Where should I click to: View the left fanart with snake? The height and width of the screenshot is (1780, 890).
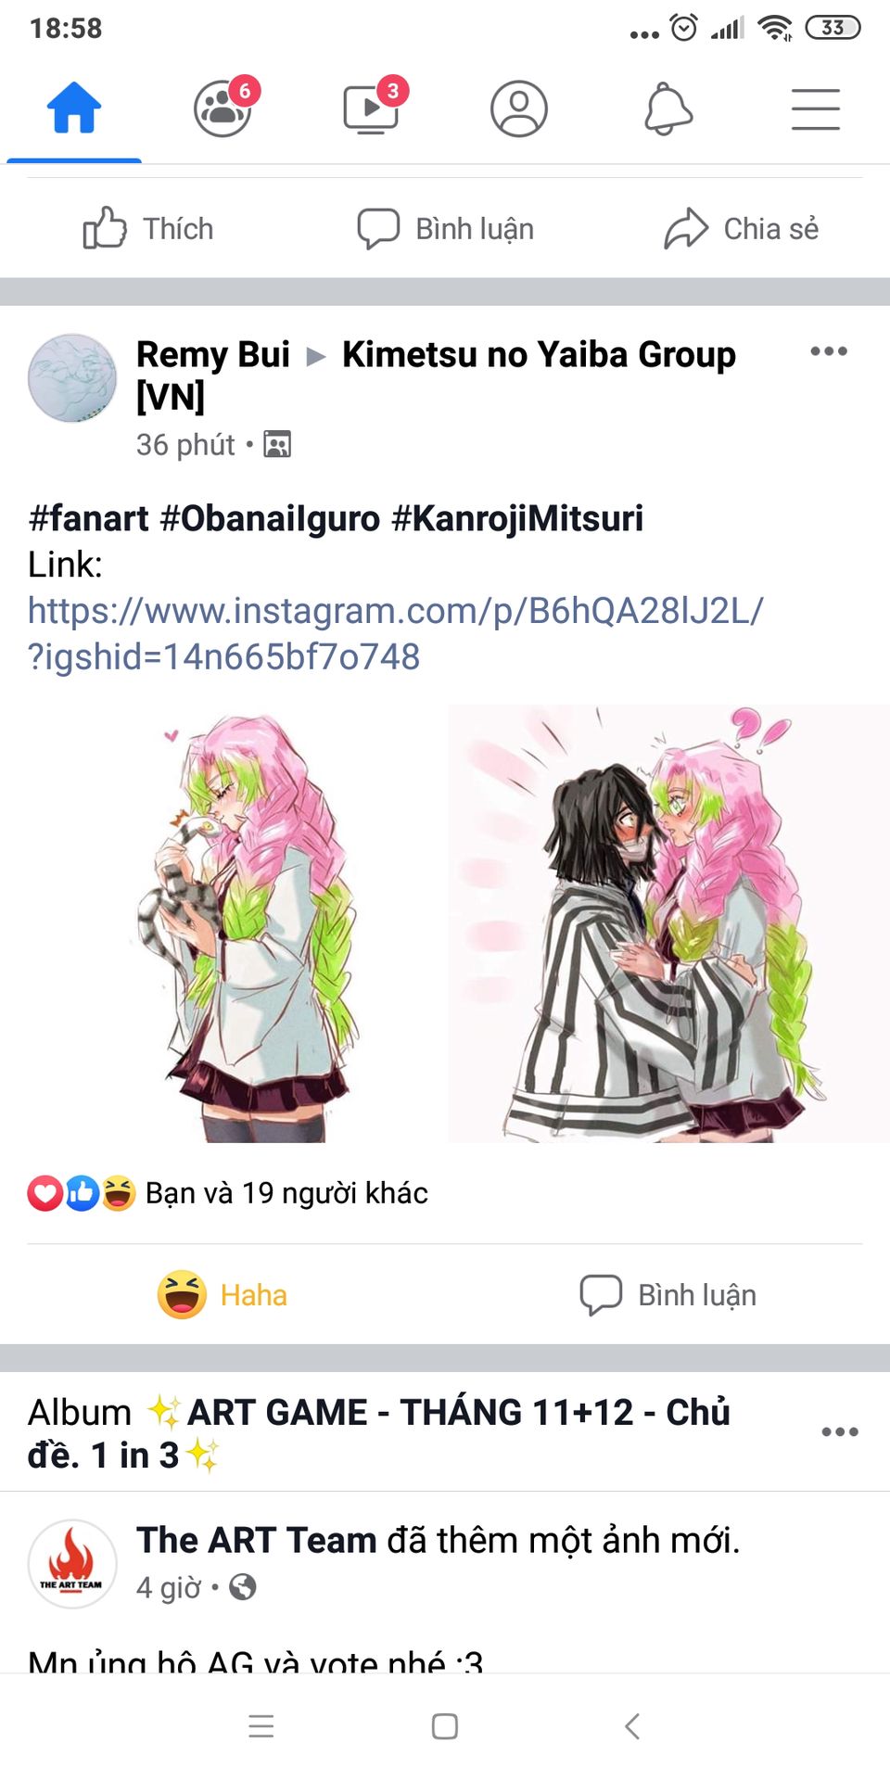222,923
